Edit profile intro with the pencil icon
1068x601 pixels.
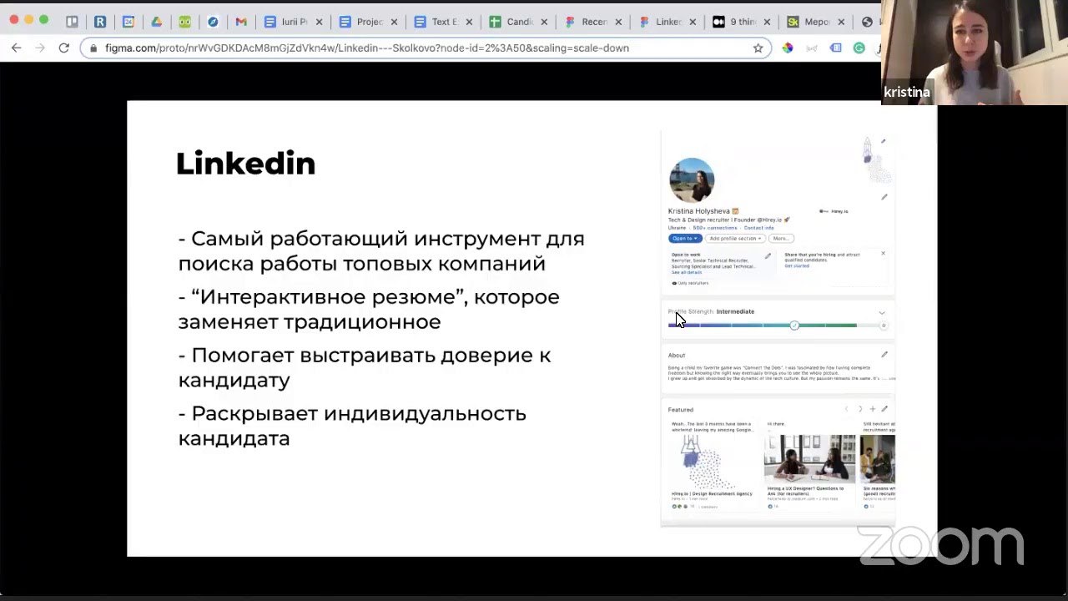(884, 197)
